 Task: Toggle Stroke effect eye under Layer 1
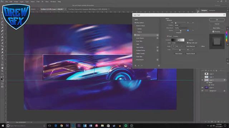(209, 85)
